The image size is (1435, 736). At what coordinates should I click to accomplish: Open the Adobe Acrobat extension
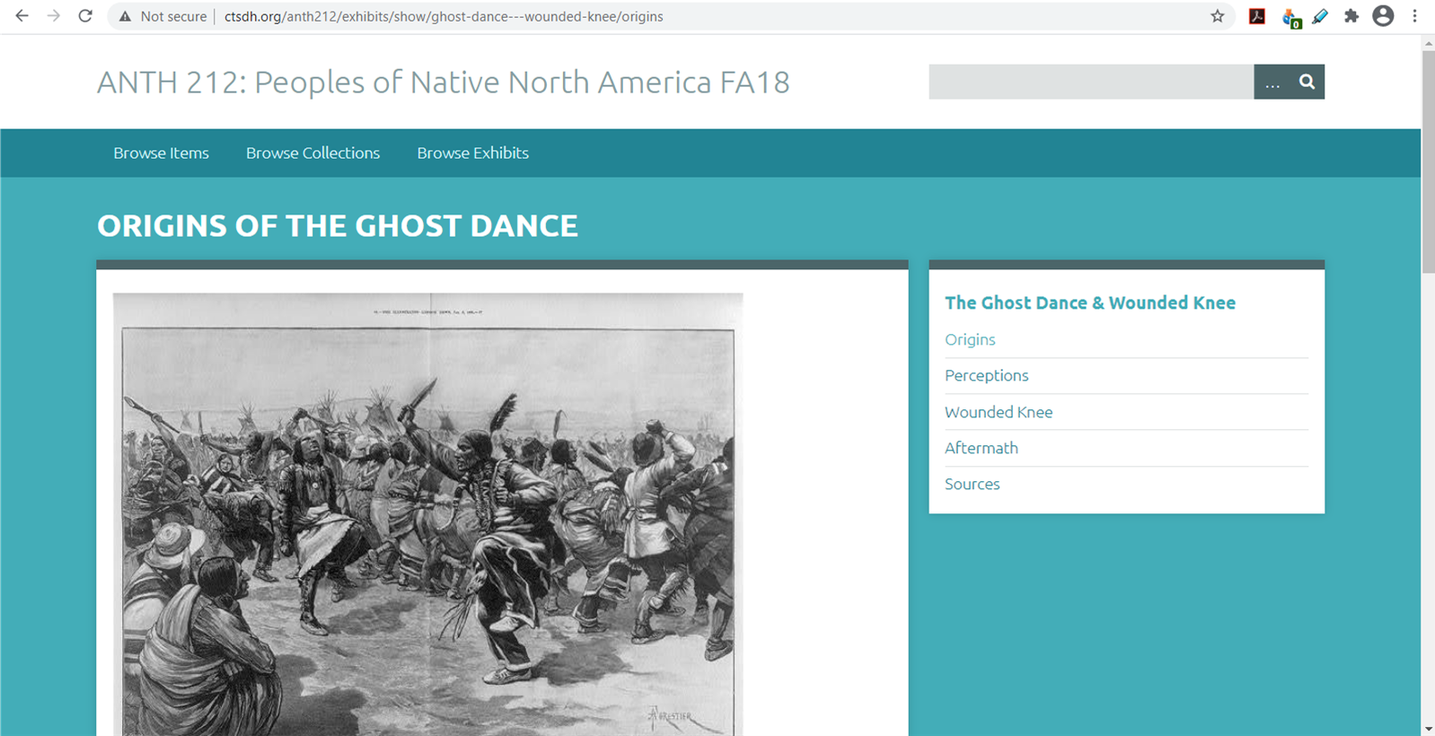point(1257,16)
